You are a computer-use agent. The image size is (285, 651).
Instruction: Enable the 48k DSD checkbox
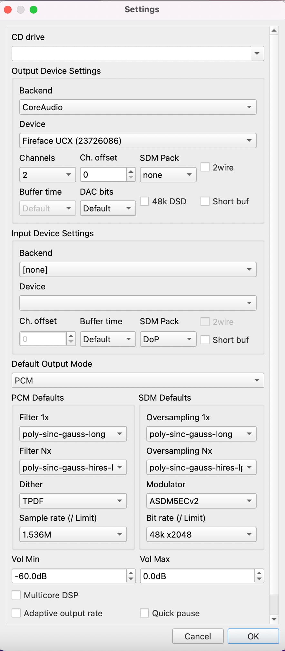[x=144, y=201]
